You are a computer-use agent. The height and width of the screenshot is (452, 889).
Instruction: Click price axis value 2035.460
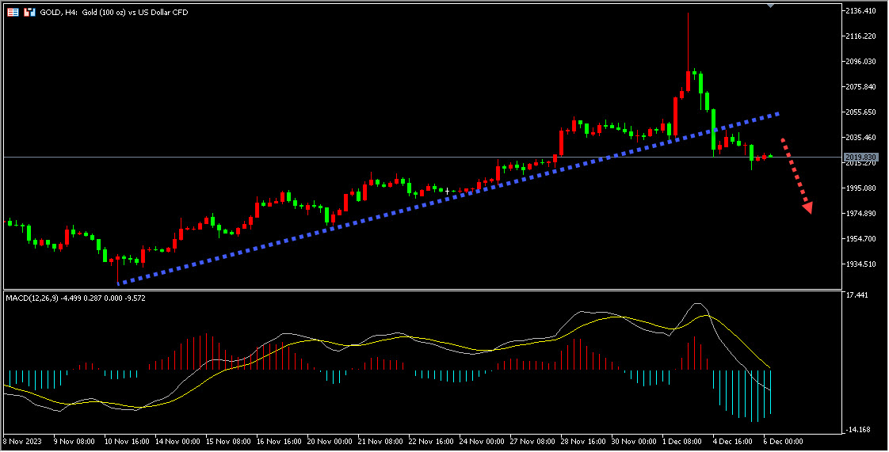click(x=860, y=138)
